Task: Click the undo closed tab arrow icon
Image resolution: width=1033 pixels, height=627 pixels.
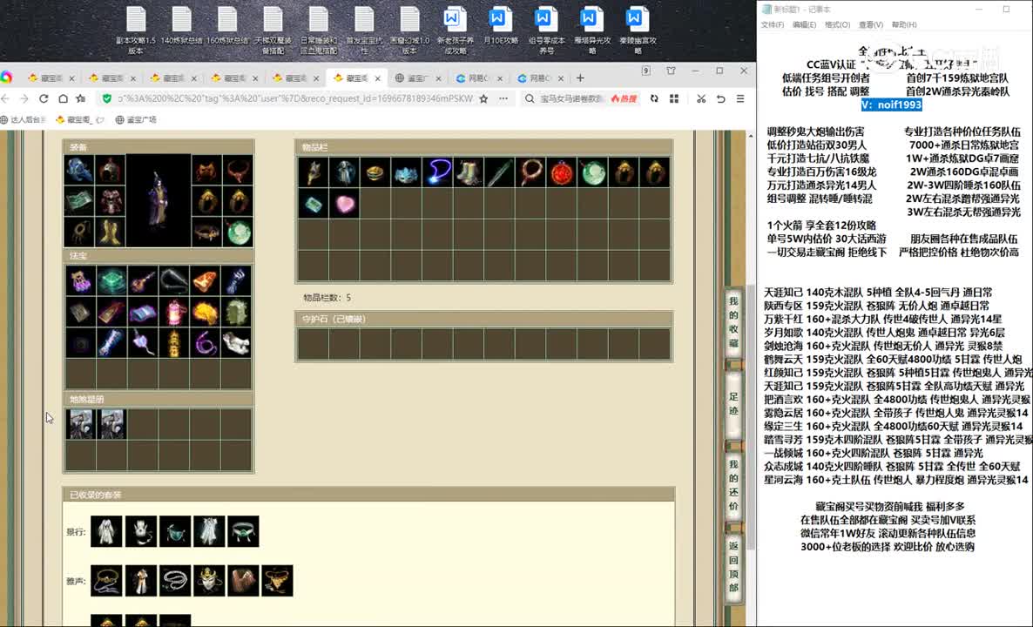Action: point(720,98)
